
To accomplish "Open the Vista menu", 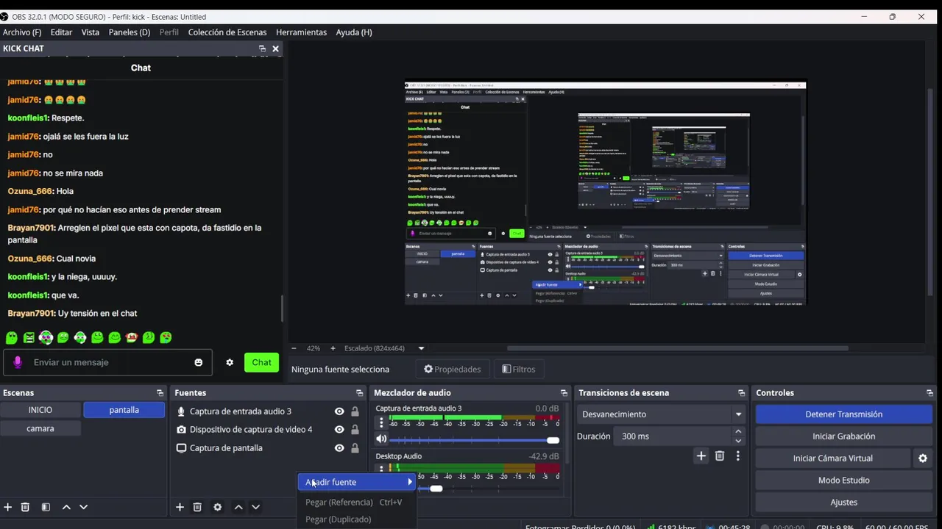I will pyautogui.click(x=91, y=32).
